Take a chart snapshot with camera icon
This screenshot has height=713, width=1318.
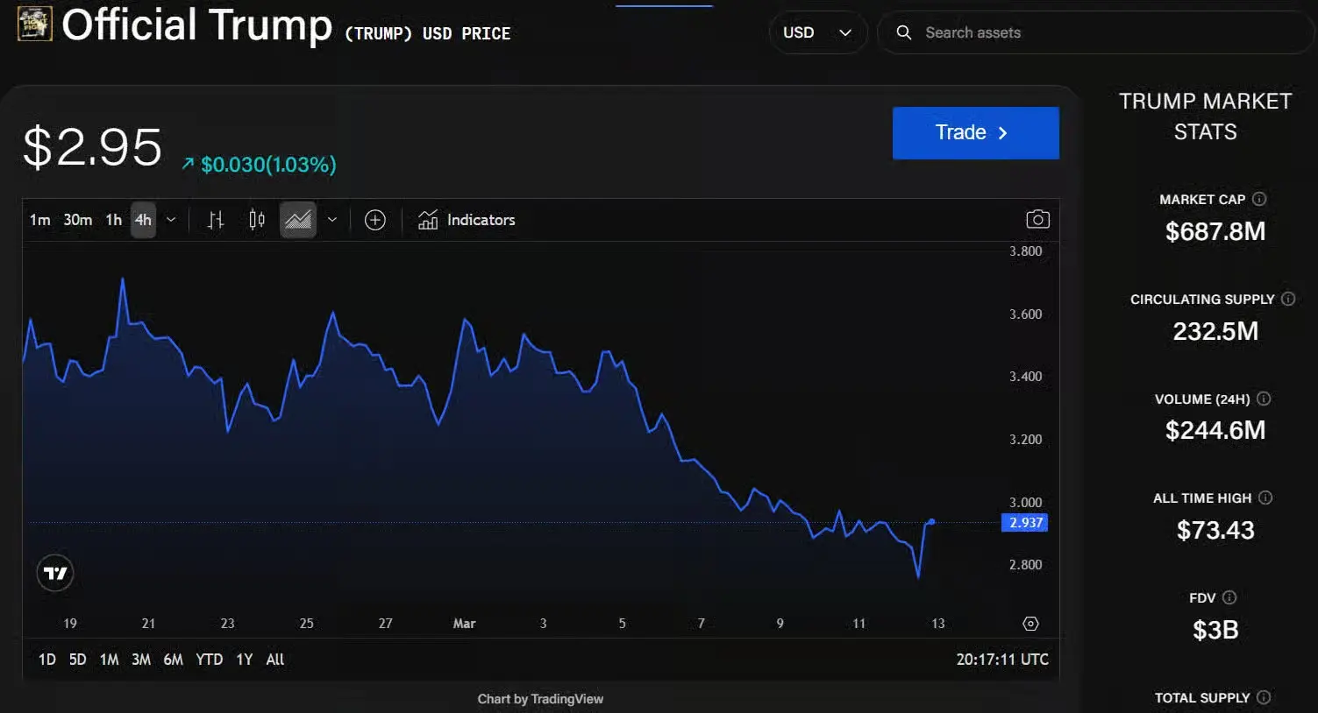pos(1037,219)
